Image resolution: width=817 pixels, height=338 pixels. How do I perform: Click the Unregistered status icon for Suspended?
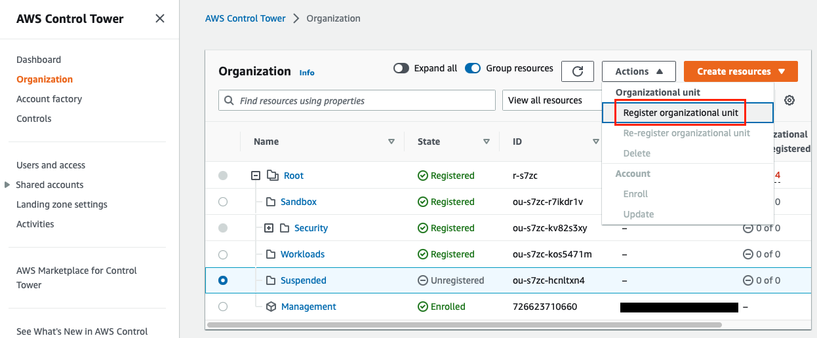click(x=423, y=280)
